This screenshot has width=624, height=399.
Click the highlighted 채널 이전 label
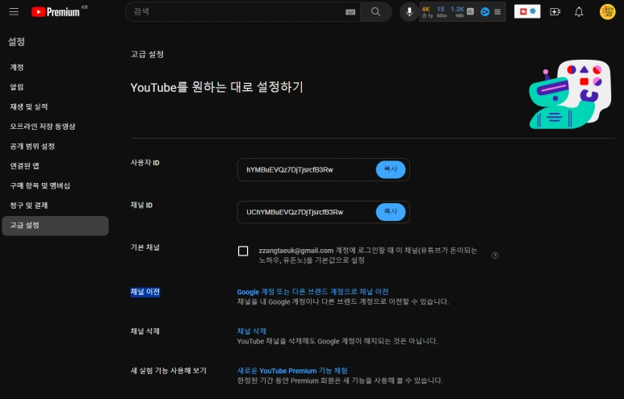[x=145, y=292]
